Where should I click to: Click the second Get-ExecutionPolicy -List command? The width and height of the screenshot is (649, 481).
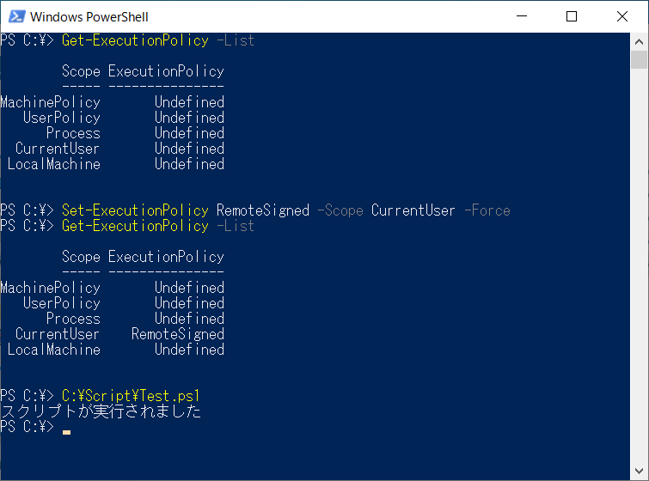pyautogui.click(x=157, y=226)
